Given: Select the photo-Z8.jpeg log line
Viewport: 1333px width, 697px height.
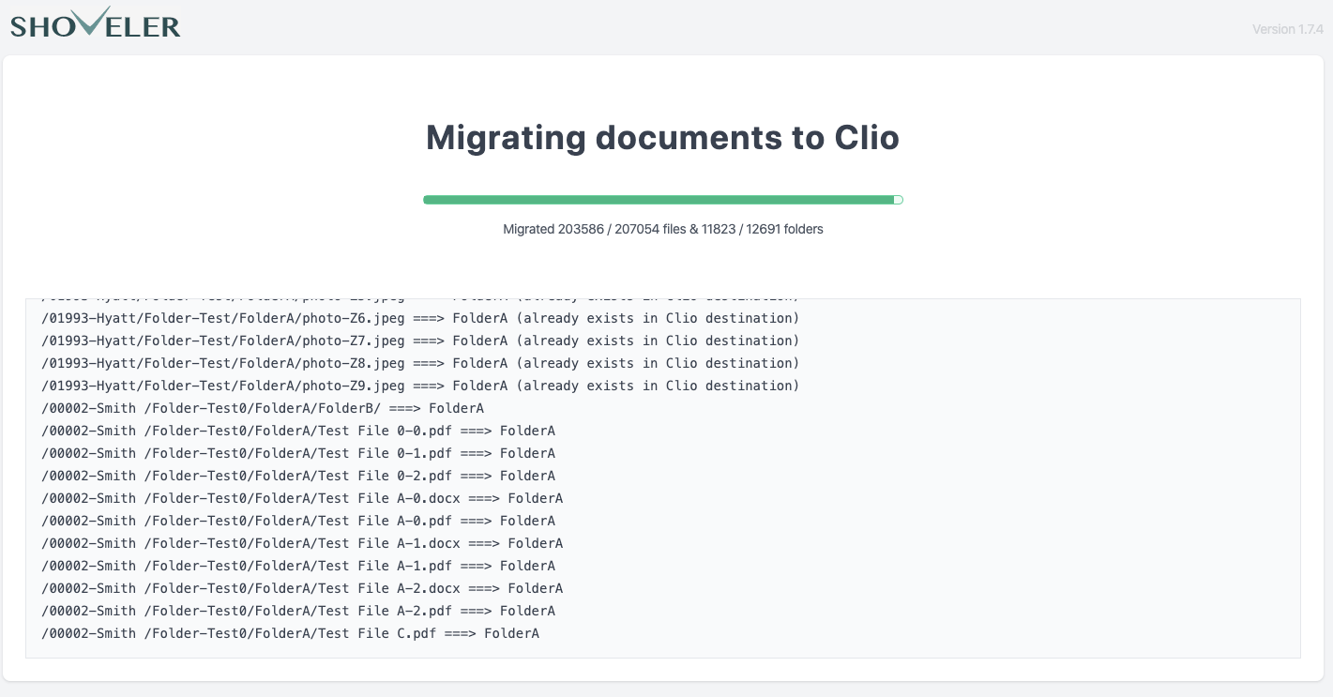Looking at the screenshot, I should [420, 363].
